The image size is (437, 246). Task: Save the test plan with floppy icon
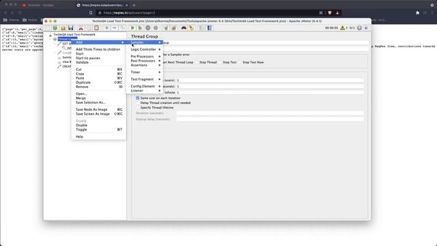pyautogui.click(x=71, y=28)
